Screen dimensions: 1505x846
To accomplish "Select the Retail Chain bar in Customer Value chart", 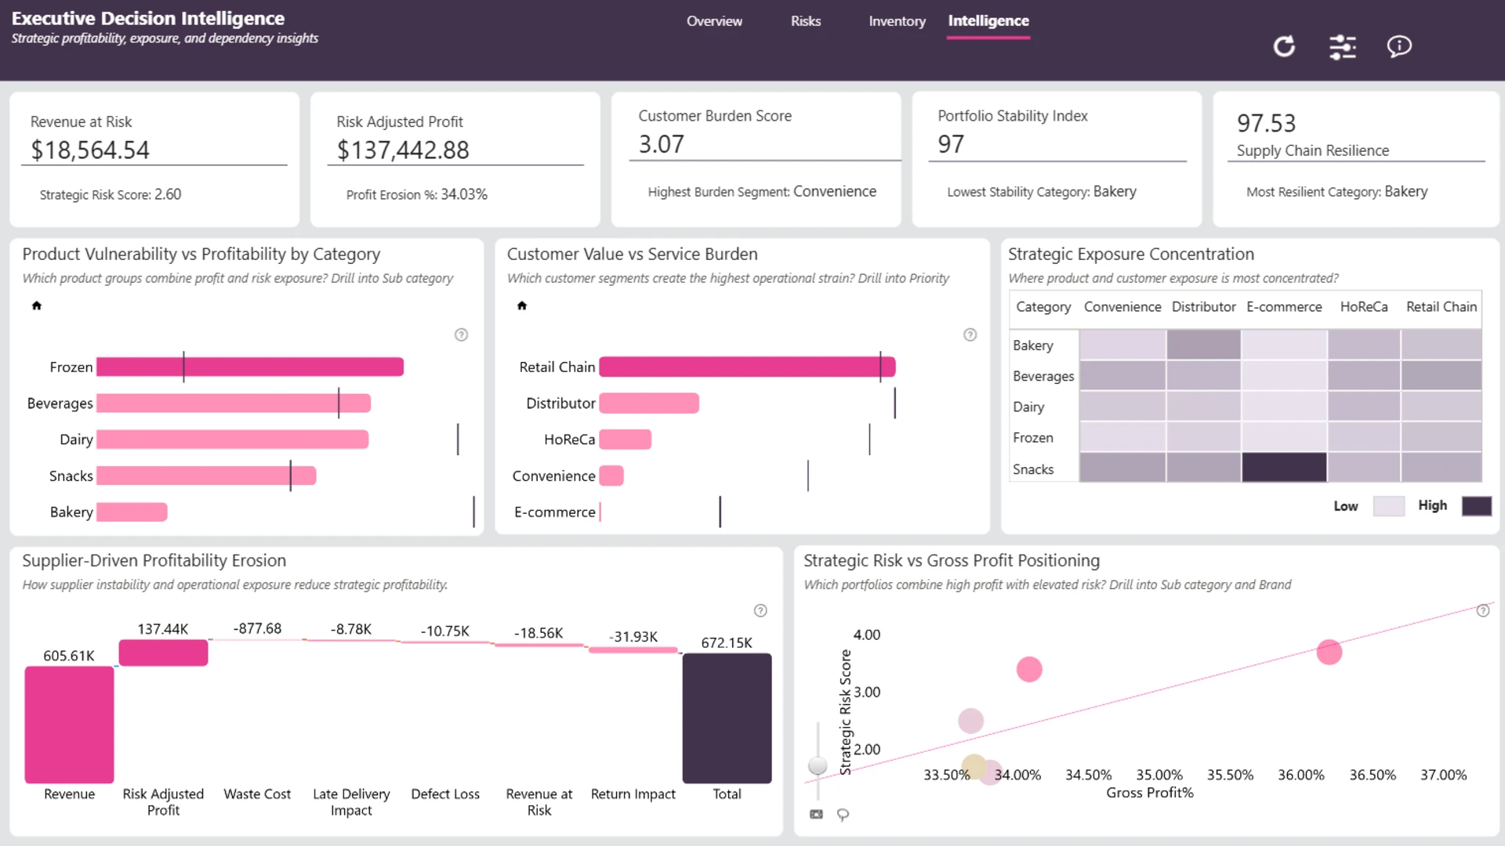I will tap(747, 367).
